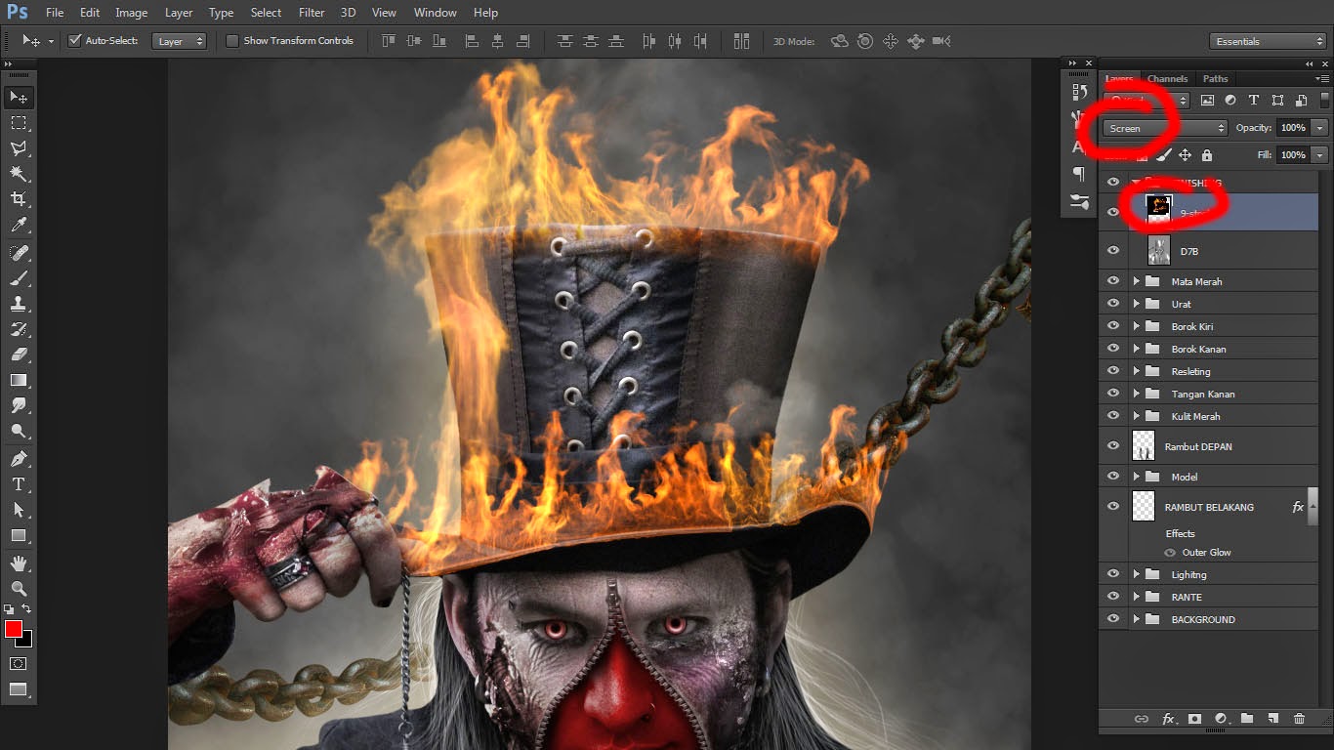Open the Filter menu

312,13
